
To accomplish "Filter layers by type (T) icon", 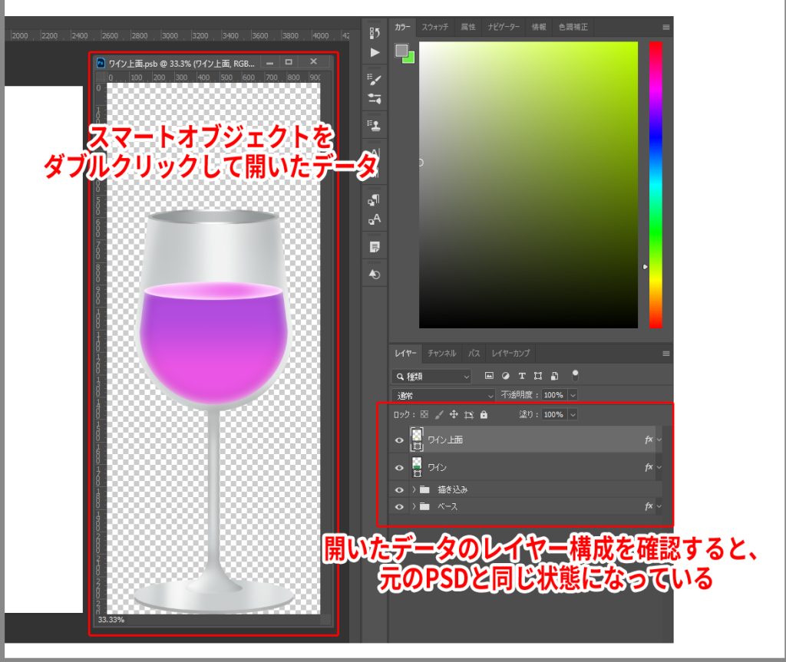I will (x=522, y=376).
